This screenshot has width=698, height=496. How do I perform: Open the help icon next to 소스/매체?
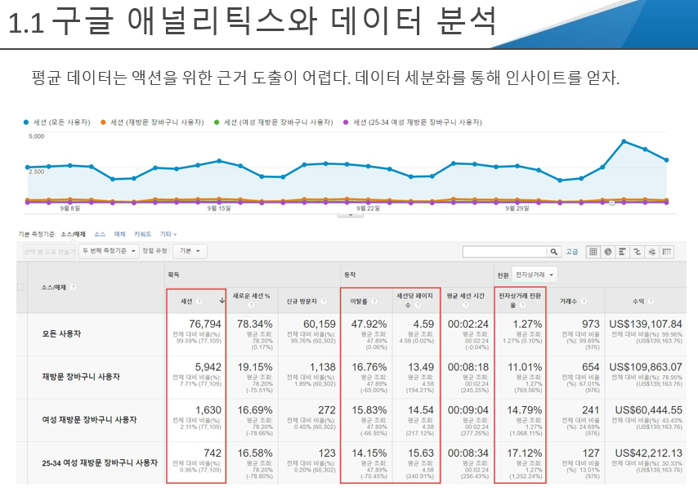pos(73,287)
